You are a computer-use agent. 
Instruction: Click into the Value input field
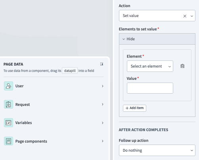(x=150, y=88)
